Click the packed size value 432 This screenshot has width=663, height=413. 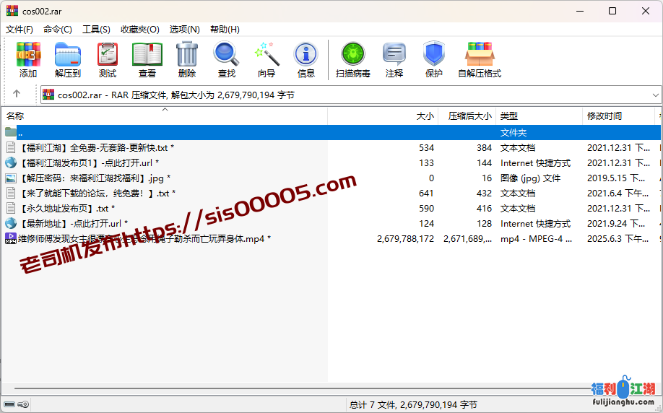coord(484,194)
